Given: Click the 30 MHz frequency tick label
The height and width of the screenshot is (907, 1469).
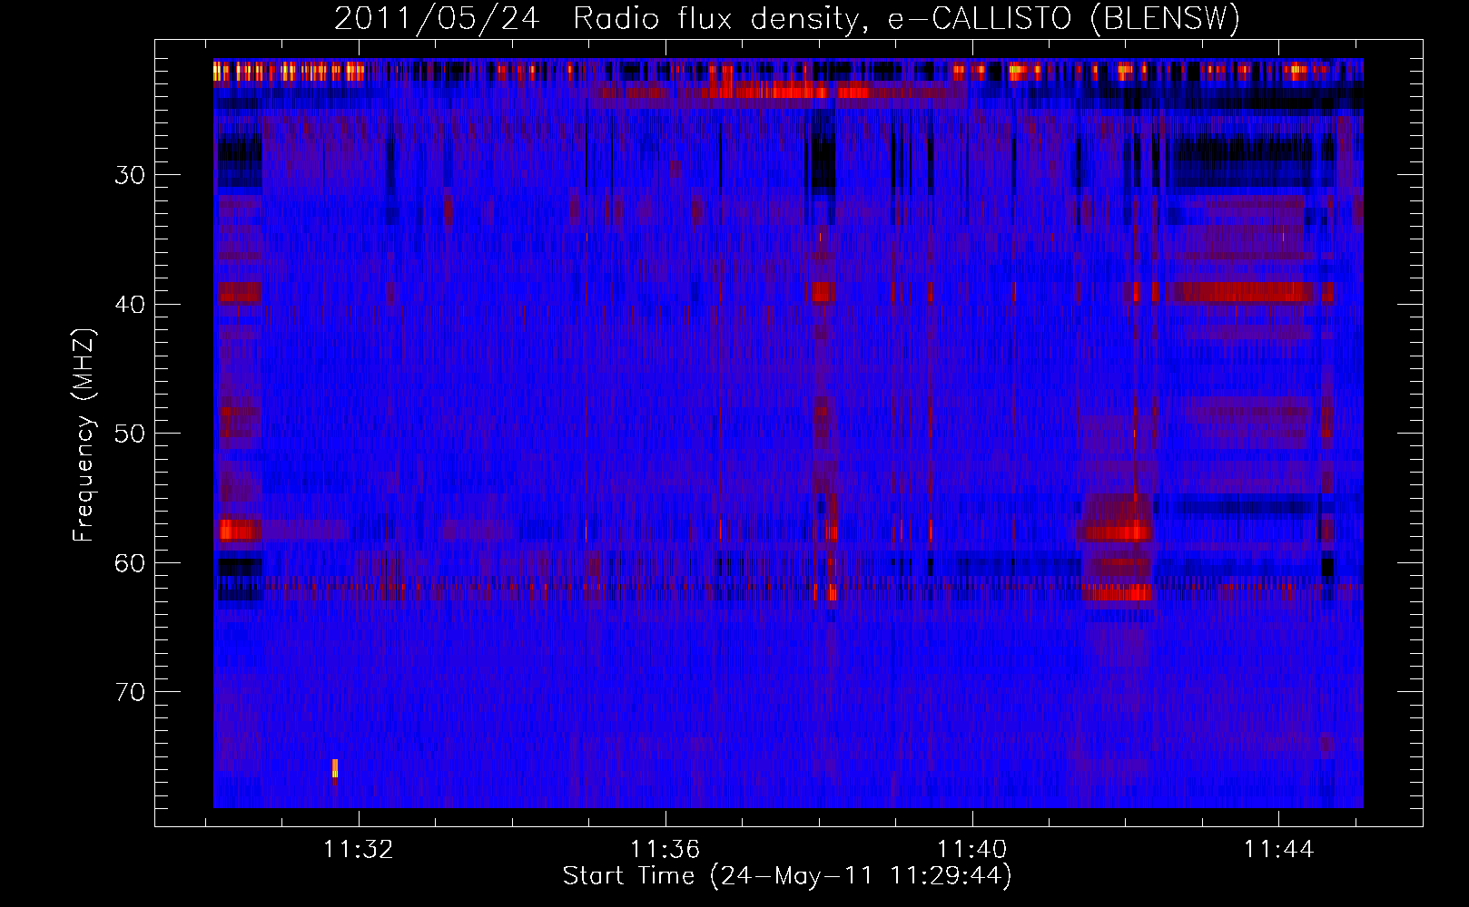Looking at the screenshot, I should click(130, 175).
